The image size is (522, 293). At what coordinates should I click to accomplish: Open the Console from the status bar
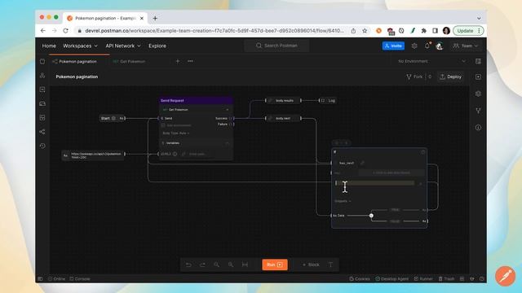[x=80, y=278]
